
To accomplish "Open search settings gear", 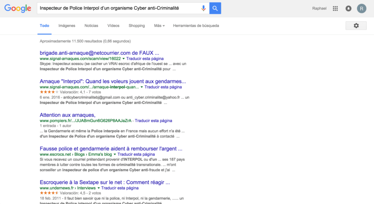I will [x=356, y=25].
